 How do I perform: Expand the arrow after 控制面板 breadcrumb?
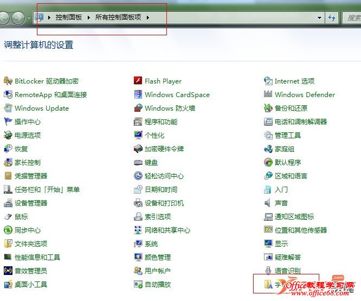click(x=89, y=17)
